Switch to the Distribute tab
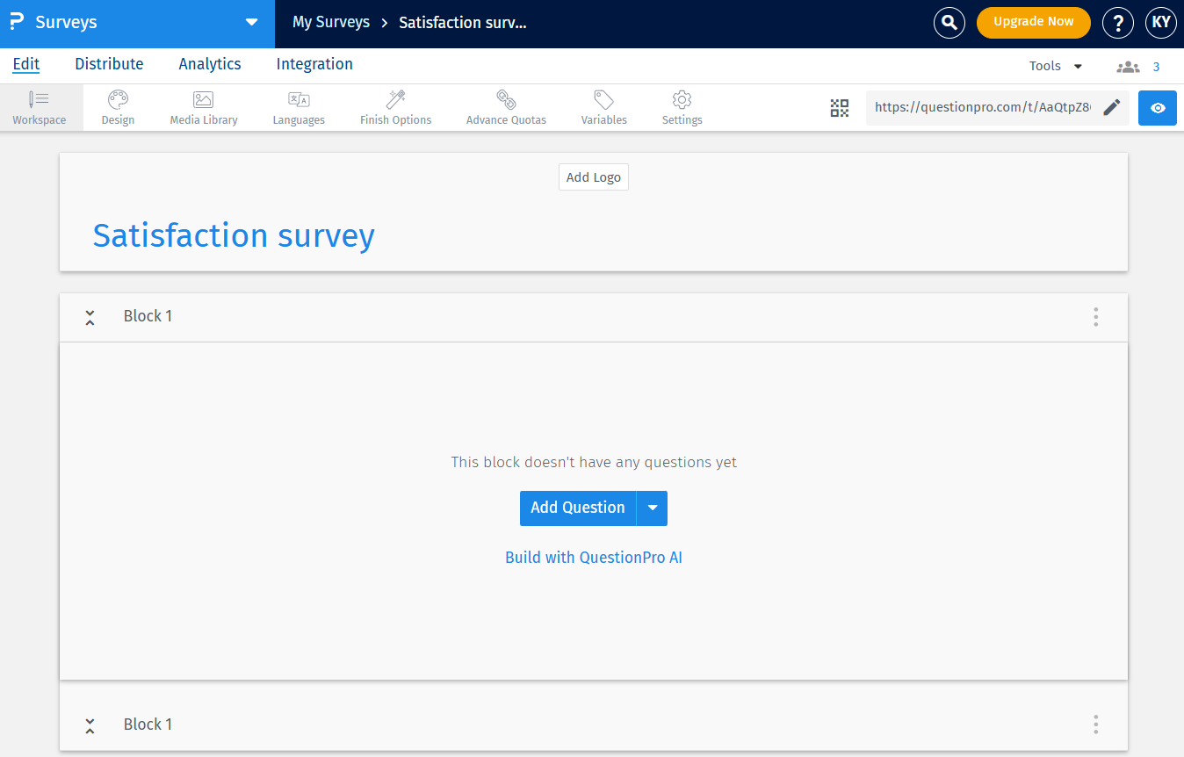The height and width of the screenshot is (757, 1184). click(109, 63)
